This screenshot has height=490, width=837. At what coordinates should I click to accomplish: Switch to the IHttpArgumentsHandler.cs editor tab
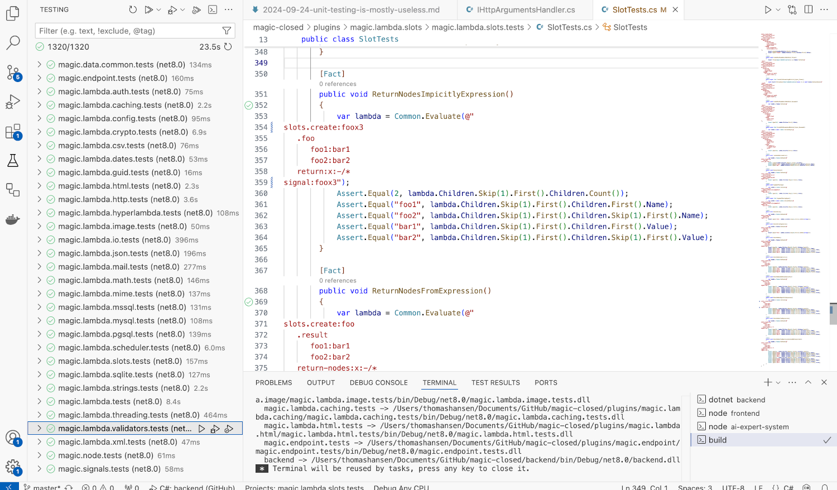coord(525,9)
